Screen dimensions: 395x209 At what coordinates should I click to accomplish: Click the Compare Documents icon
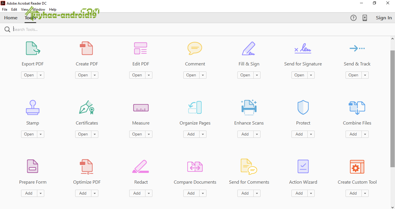(x=195, y=167)
